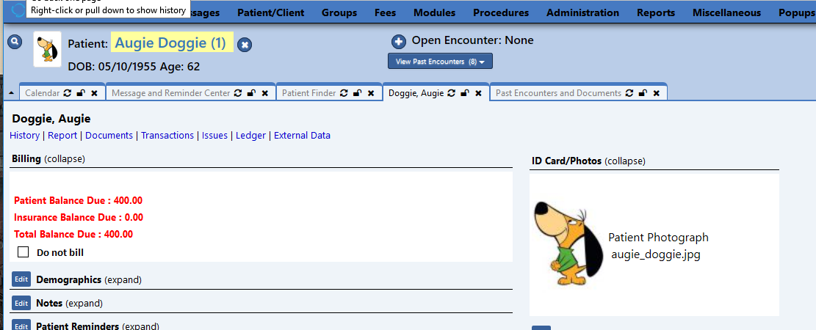This screenshot has width=816, height=330.
Task: Open the Administration menu
Action: pyautogui.click(x=583, y=13)
